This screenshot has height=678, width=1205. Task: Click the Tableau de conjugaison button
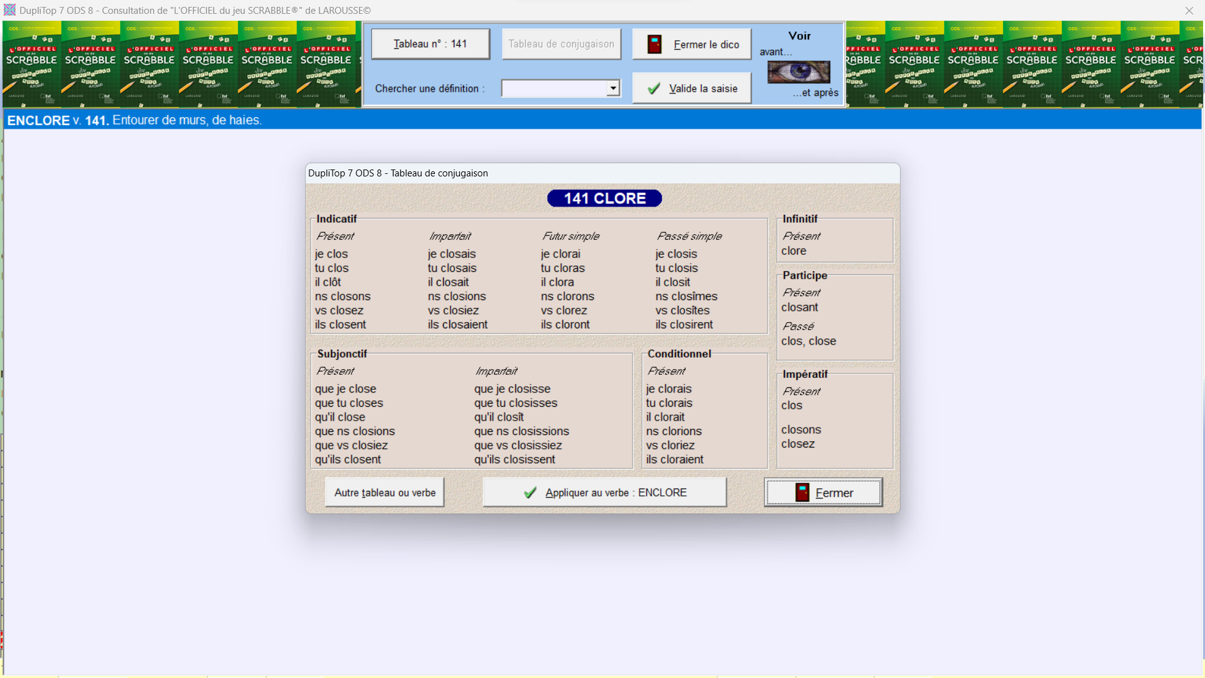(x=561, y=44)
